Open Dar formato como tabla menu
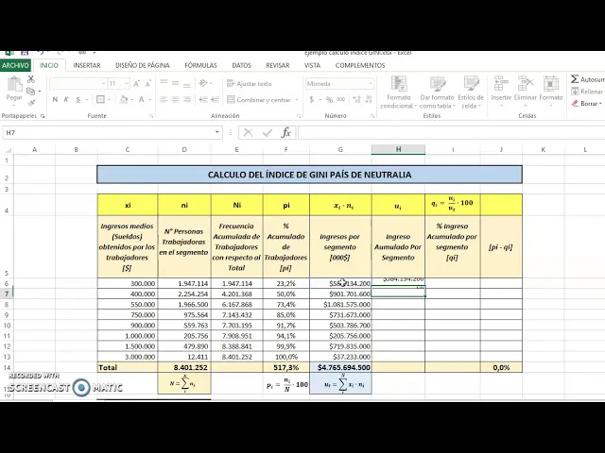The width and height of the screenshot is (605, 453). pos(437,92)
